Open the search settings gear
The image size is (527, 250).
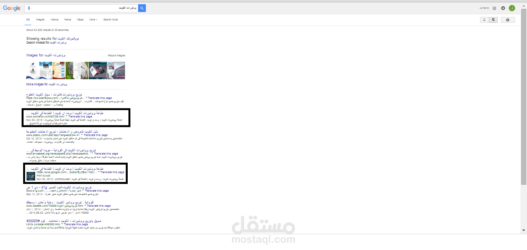(508, 20)
